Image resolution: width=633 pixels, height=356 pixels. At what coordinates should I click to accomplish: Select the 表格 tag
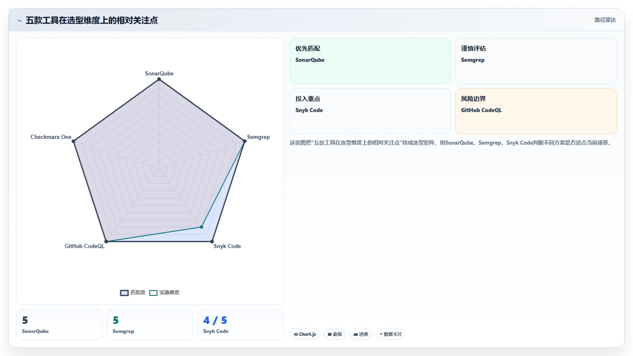335,334
